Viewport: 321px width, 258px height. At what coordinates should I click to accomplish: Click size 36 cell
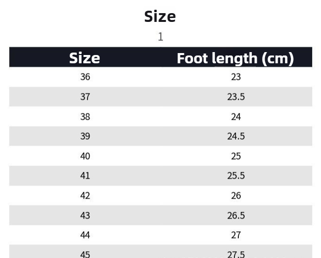(85, 77)
